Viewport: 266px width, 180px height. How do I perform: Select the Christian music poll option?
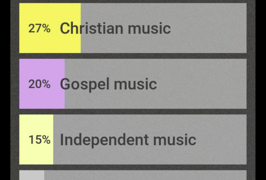pos(133,28)
